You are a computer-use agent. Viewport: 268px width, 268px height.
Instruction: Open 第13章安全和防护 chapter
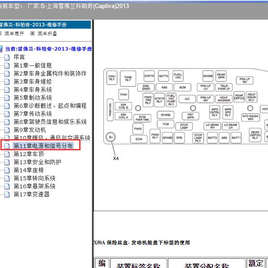click(37, 162)
